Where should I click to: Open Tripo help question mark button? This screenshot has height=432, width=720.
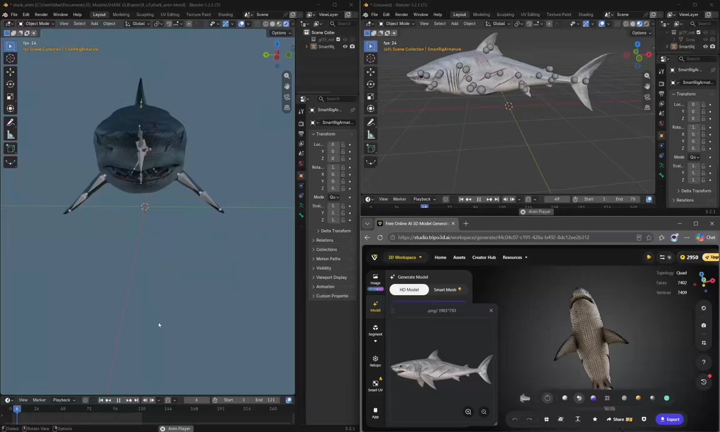703,362
